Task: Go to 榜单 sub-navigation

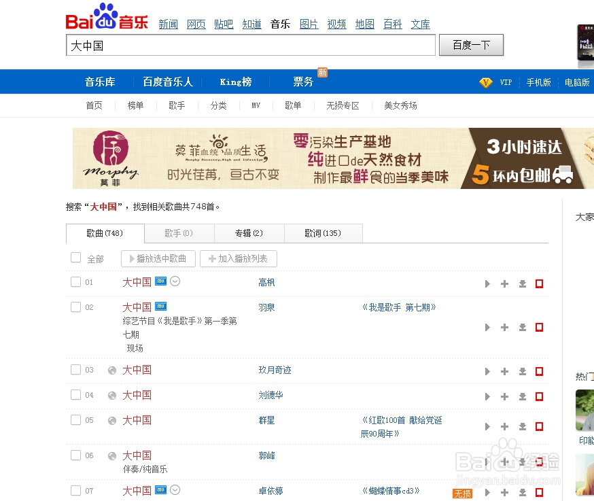Action: coord(136,106)
